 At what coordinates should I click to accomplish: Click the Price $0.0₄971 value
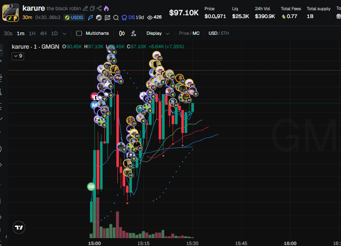click(215, 17)
